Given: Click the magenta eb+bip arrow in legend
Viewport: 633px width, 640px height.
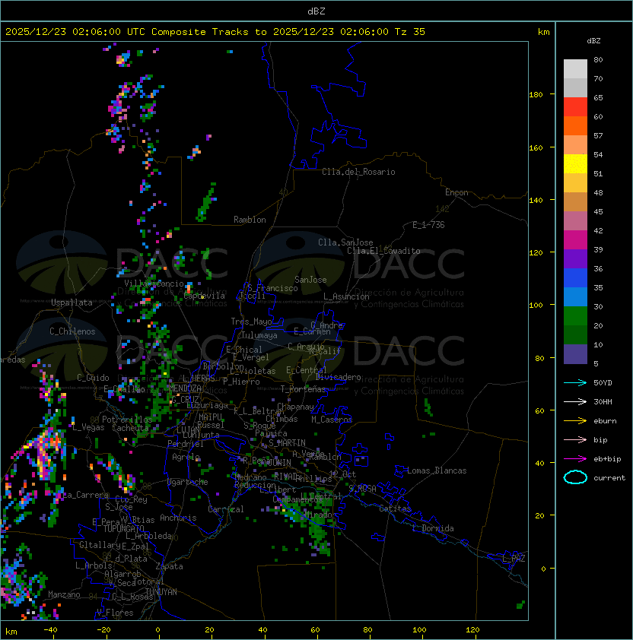Looking at the screenshot, I should point(575,459).
